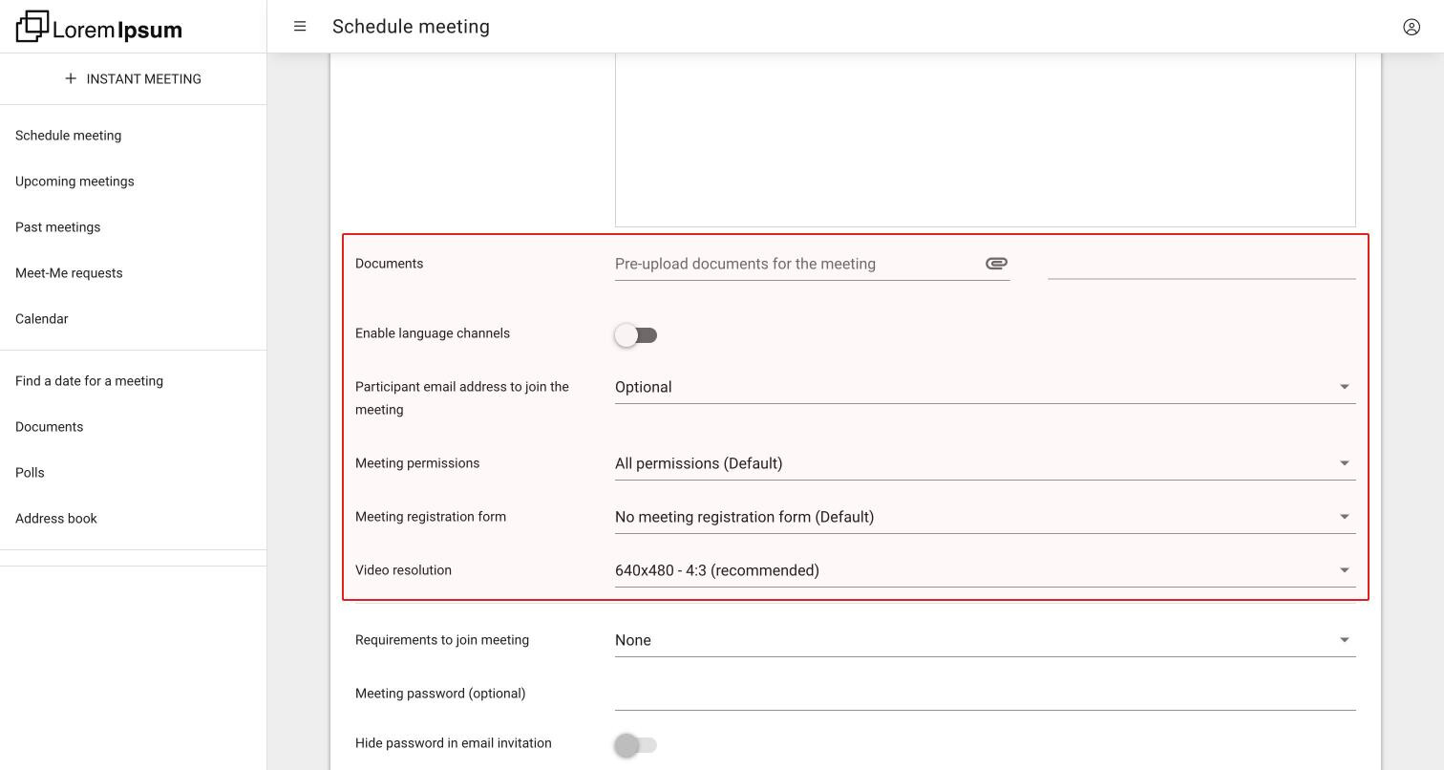Click the Meeting password input field
Viewport: 1444px width, 770px height.
[x=986, y=694]
